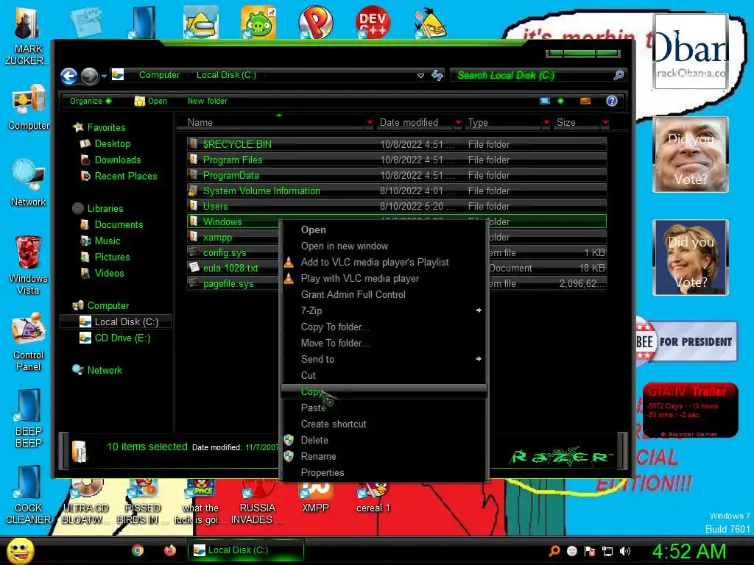Open the Date modified column dropdown
This screenshot has width=754, height=565.
coord(458,123)
